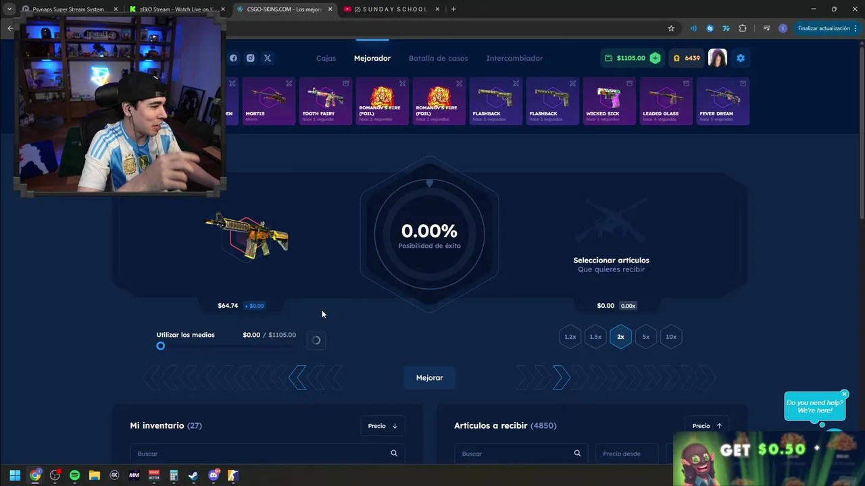Select the 5x multiplier

646,337
